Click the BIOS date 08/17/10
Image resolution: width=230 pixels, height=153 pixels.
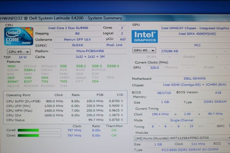164,93
